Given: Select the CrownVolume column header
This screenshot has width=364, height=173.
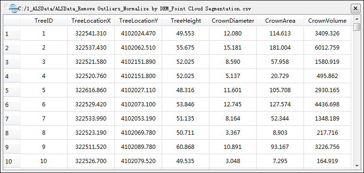Looking at the screenshot, I should (x=327, y=21).
